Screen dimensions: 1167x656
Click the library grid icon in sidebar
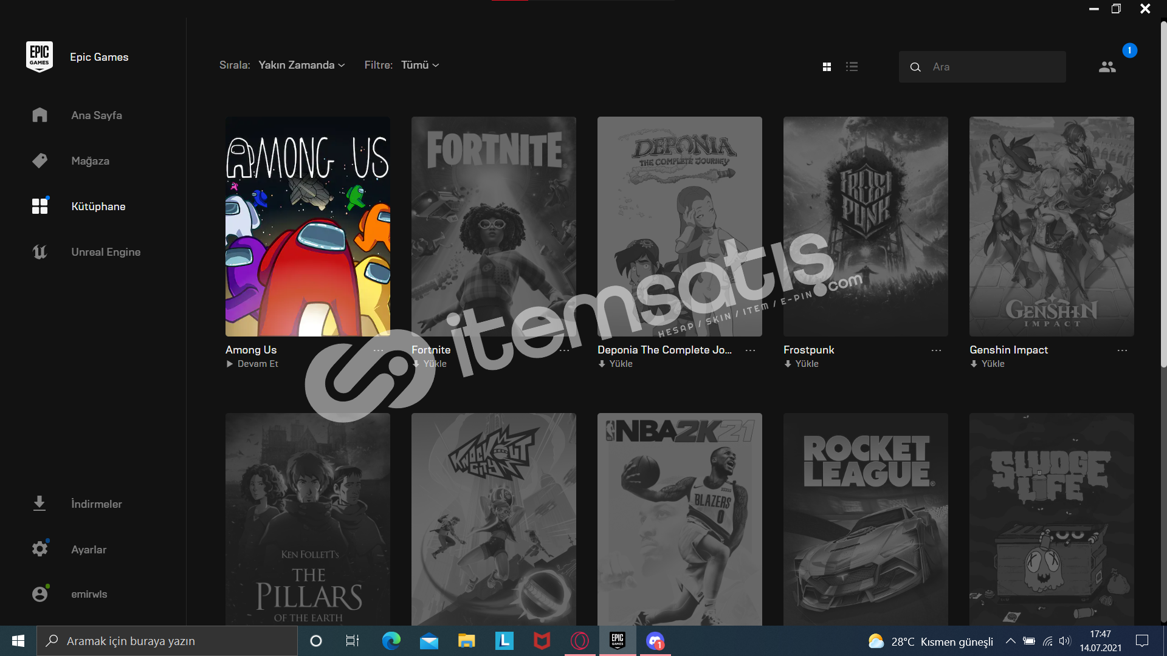click(x=40, y=206)
